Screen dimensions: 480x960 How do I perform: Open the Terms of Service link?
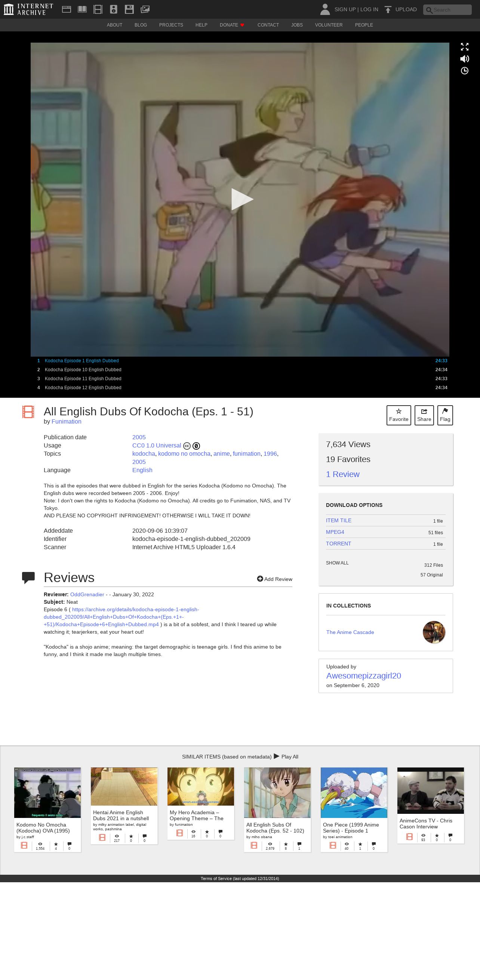click(x=240, y=879)
